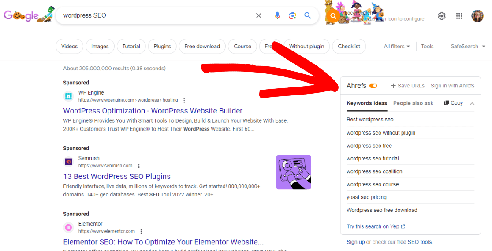Click keyword 'wordpress seo tutorial'

[x=373, y=159]
